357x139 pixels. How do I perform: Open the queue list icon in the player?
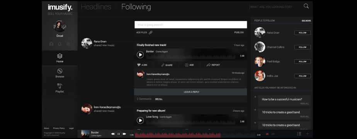click(x=299, y=134)
